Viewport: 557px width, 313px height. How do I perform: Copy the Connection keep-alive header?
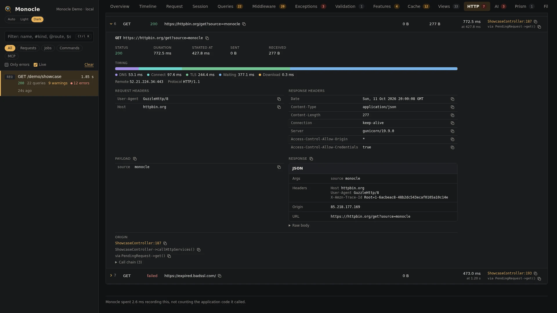453,123
